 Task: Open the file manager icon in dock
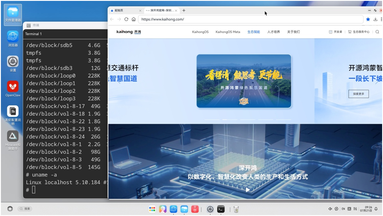[184, 209]
